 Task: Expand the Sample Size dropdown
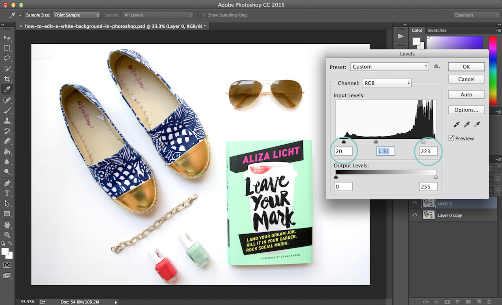77,15
